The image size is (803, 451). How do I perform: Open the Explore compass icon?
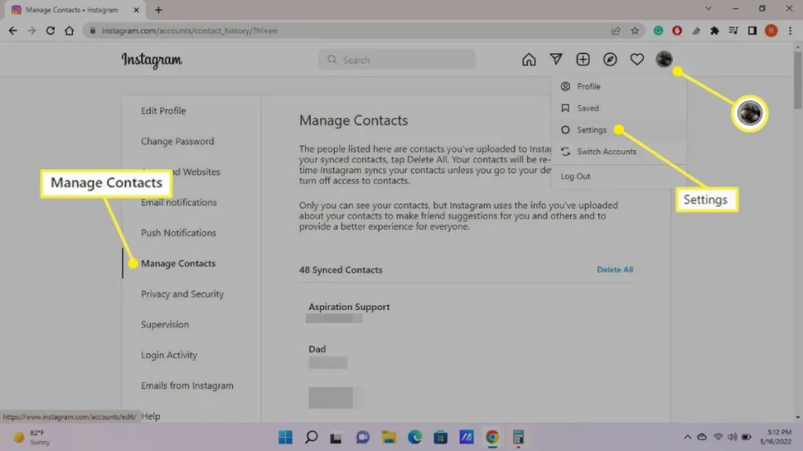pyautogui.click(x=610, y=60)
